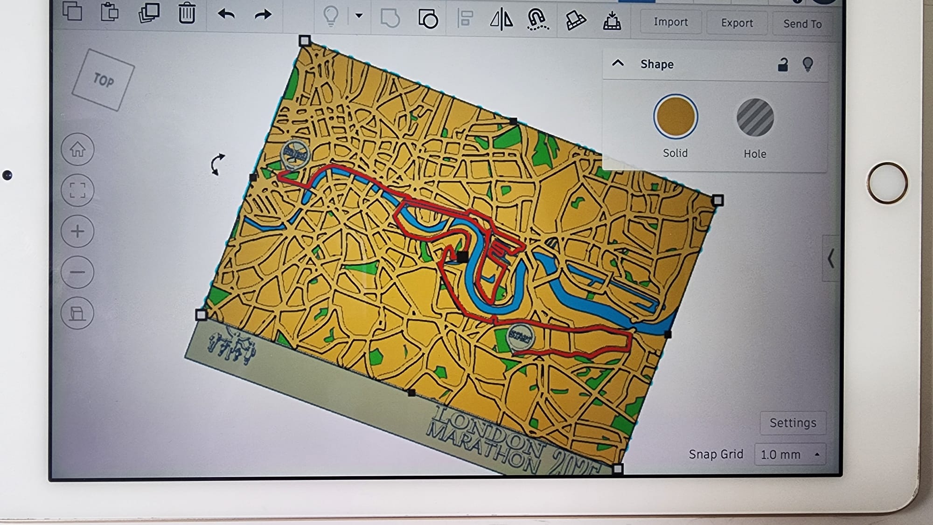Viewport: 933px width, 525px height.
Task: Click the top-left corner selection handle
Action: (304, 41)
